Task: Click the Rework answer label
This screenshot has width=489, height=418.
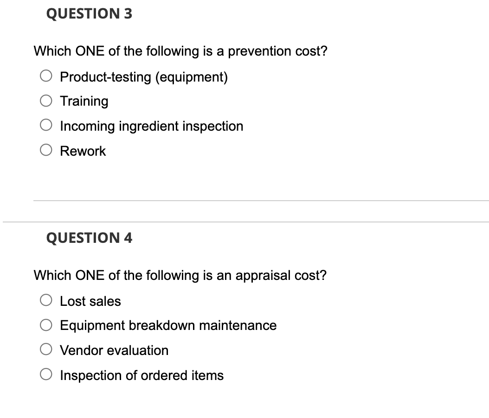Action: [x=83, y=151]
